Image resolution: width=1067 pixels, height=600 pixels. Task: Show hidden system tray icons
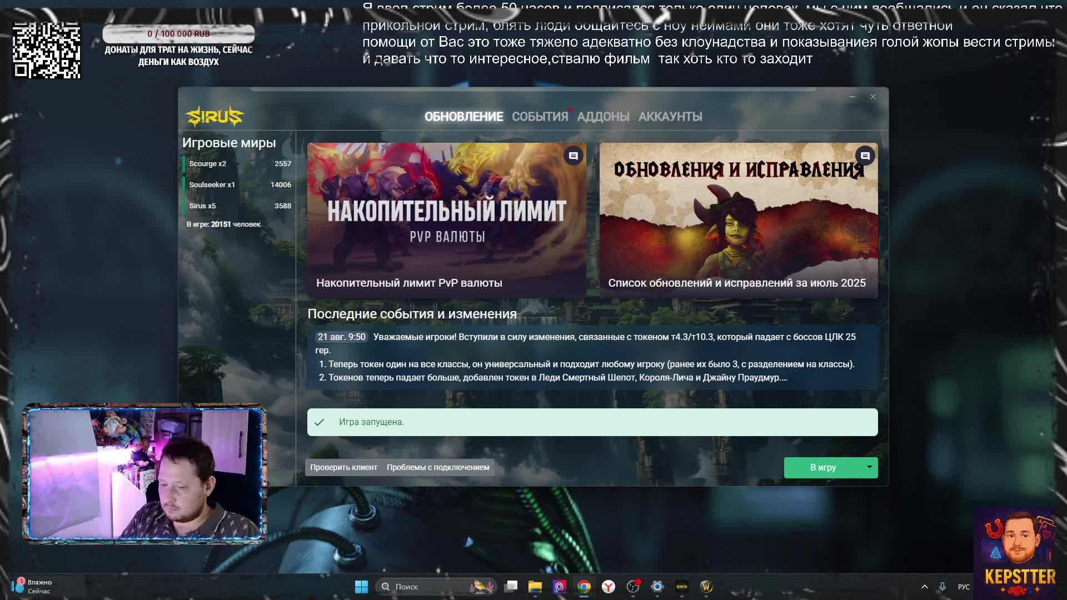pyautogui.click(x=925, y=587)
